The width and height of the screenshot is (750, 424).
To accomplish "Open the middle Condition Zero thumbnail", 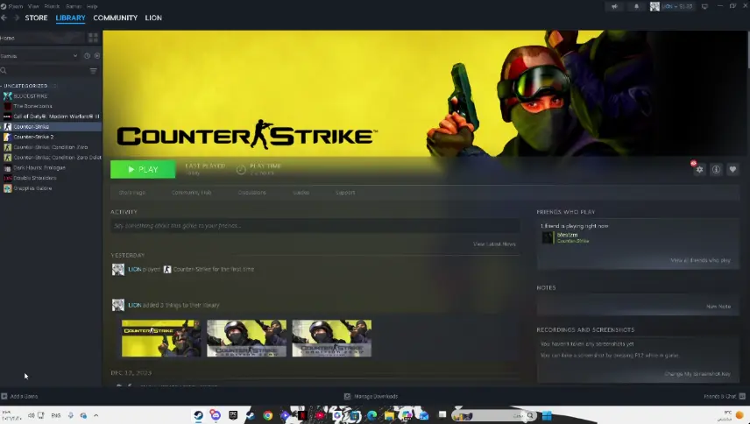I will click(x=246, y=338).
